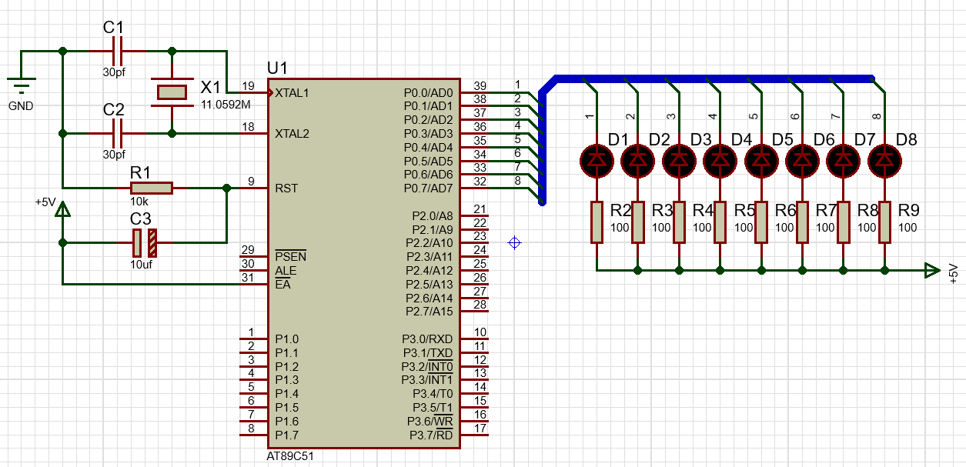Click the GND ground terminal symbol
Viewport: 966px width, 467px height.
point(22,85)
